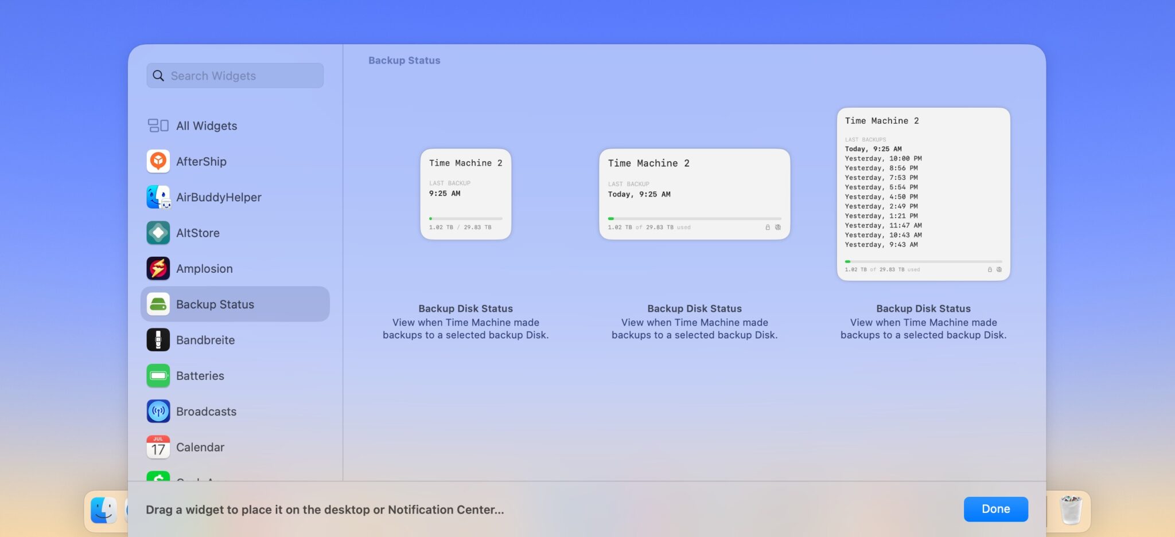This screenshot has width=1175, height=537.
Task: Click the lock icon on the medium widget
Action: pos(768,227)
